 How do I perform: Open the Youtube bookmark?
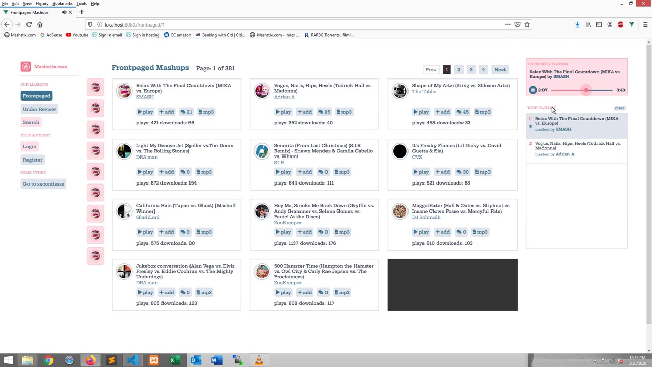pyautogui.click(x=76, y=35)
